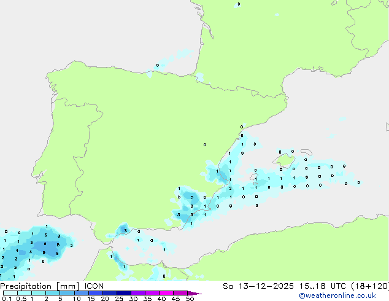
Task: Pick the legend swatch between 15 and 20
Action: pos(96,293)
